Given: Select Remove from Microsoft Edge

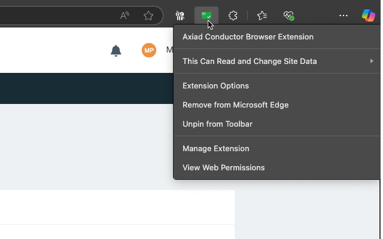Looking at the screenshot, I should (235, 105).
